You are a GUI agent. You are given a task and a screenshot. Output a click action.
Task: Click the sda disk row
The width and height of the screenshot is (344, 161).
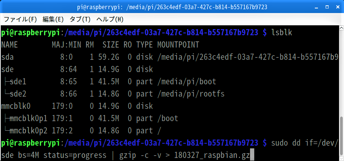tap(170, 57)
